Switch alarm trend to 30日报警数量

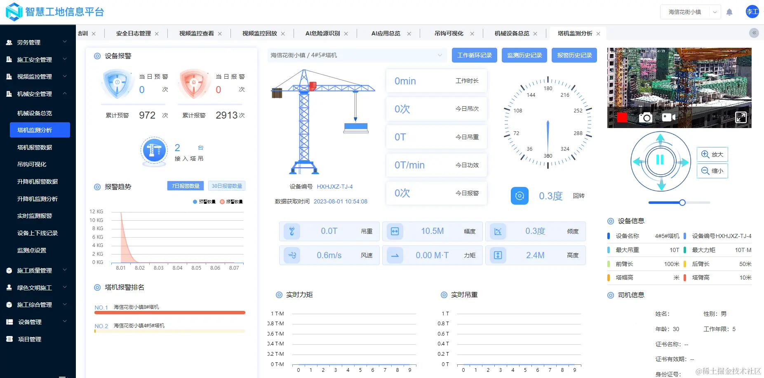(x=227, y=185)
